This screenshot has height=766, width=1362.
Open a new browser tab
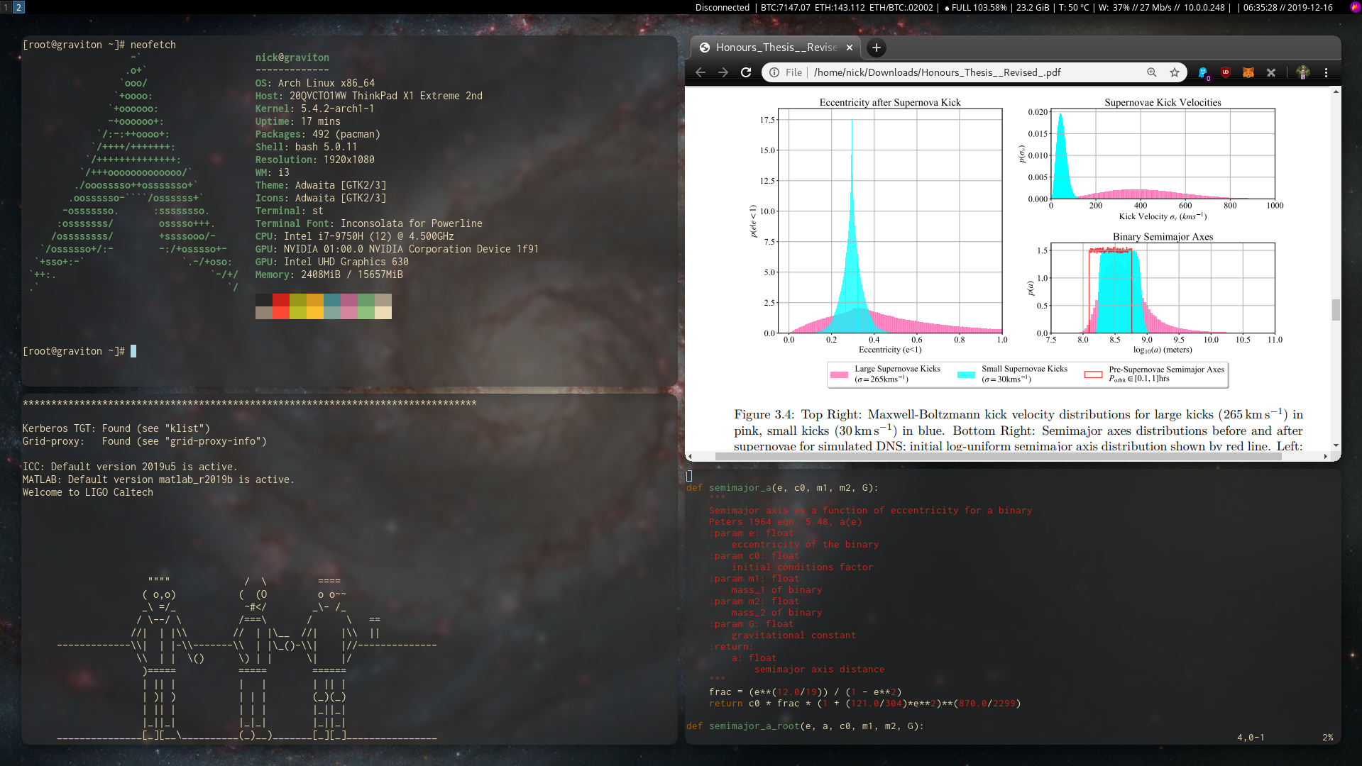877,48
